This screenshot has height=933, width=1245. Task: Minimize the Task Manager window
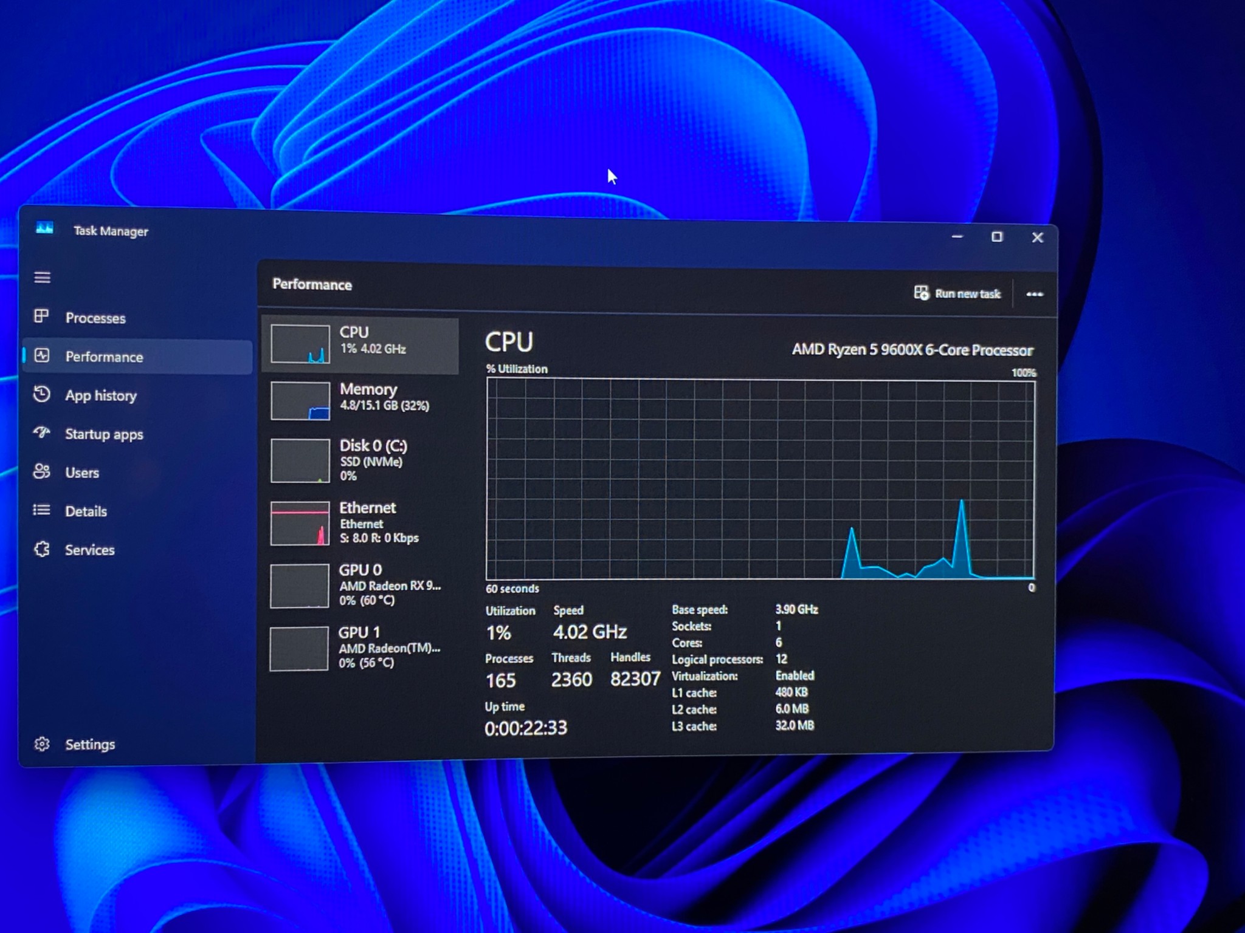(x=957, y=236)
